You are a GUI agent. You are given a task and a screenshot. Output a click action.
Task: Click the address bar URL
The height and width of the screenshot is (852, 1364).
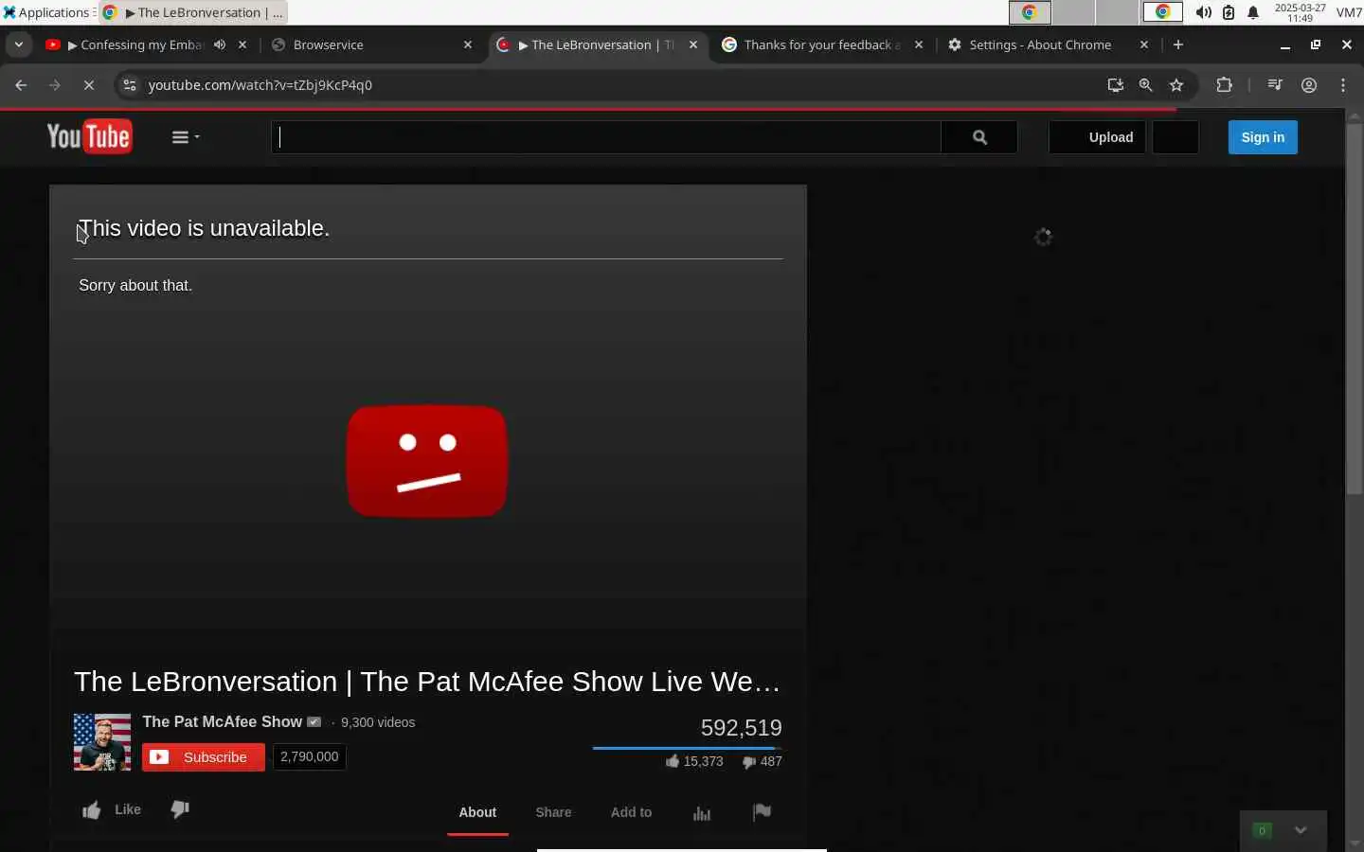coord(260,85)
